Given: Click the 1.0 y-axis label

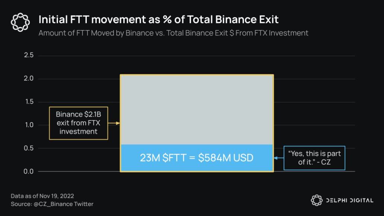Looking at the screenshot, I should 29,125.
